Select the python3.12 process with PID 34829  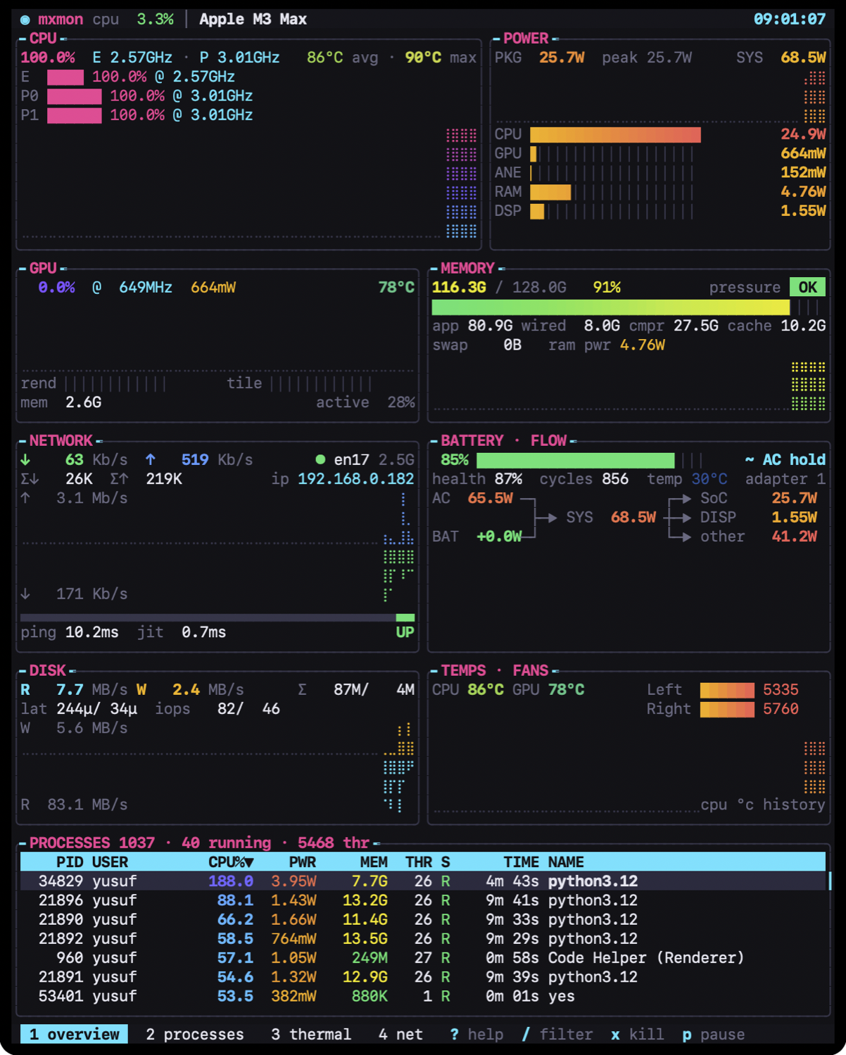point(423,881)
